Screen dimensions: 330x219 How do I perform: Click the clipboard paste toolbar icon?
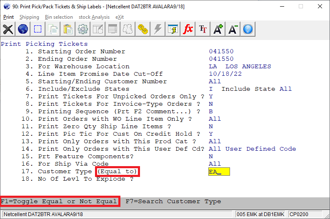(68, 29)
